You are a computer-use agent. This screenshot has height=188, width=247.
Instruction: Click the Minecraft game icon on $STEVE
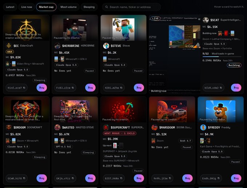(x=105, y=59)
